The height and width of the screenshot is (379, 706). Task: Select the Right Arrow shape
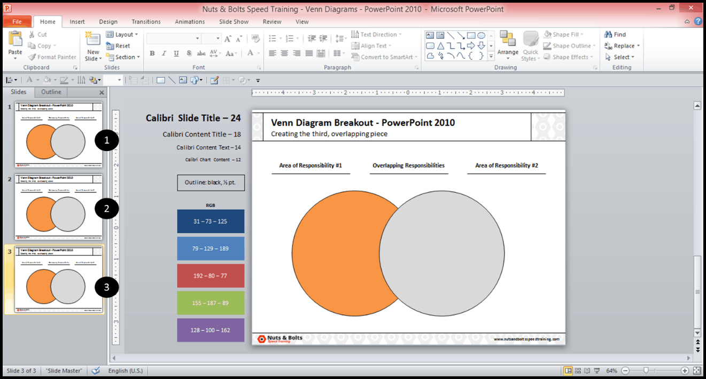tap(471, 45)
